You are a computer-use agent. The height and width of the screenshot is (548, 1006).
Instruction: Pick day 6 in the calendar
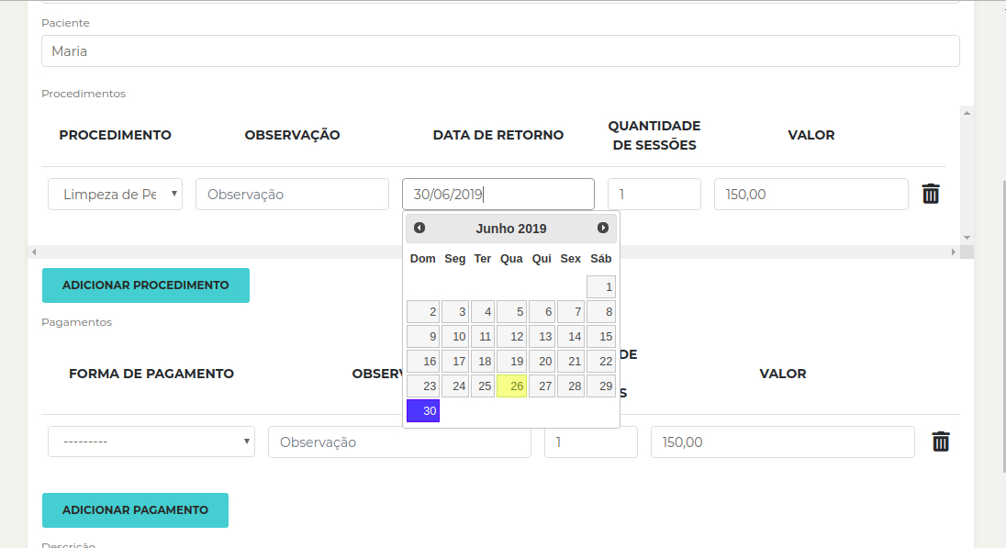542,312
